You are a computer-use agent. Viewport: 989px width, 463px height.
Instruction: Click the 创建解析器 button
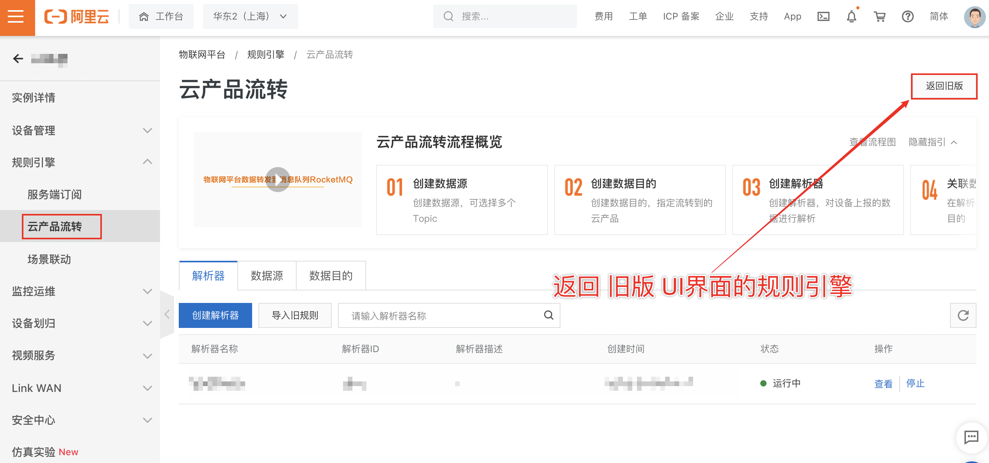215,315
